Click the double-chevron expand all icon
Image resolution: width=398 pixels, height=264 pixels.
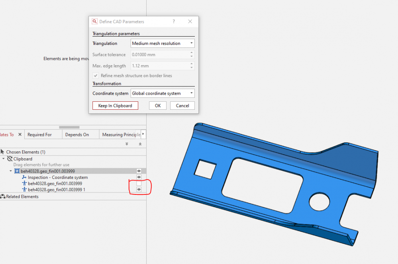click(x=127, y=144)
